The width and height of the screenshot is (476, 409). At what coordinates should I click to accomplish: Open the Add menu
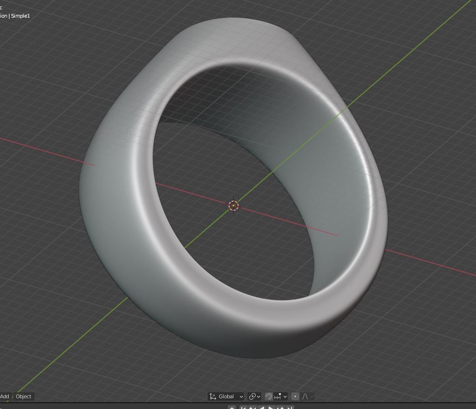click(5, 396)
